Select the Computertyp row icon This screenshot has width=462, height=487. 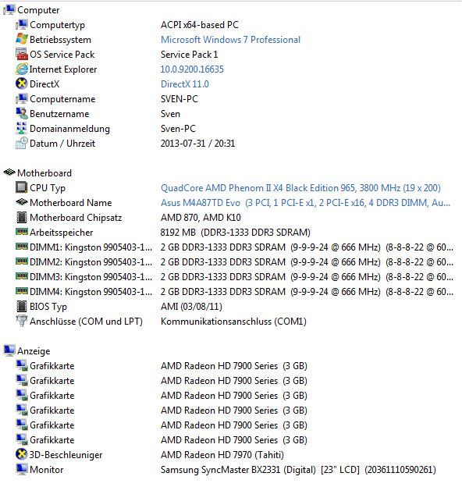(21, 24)
